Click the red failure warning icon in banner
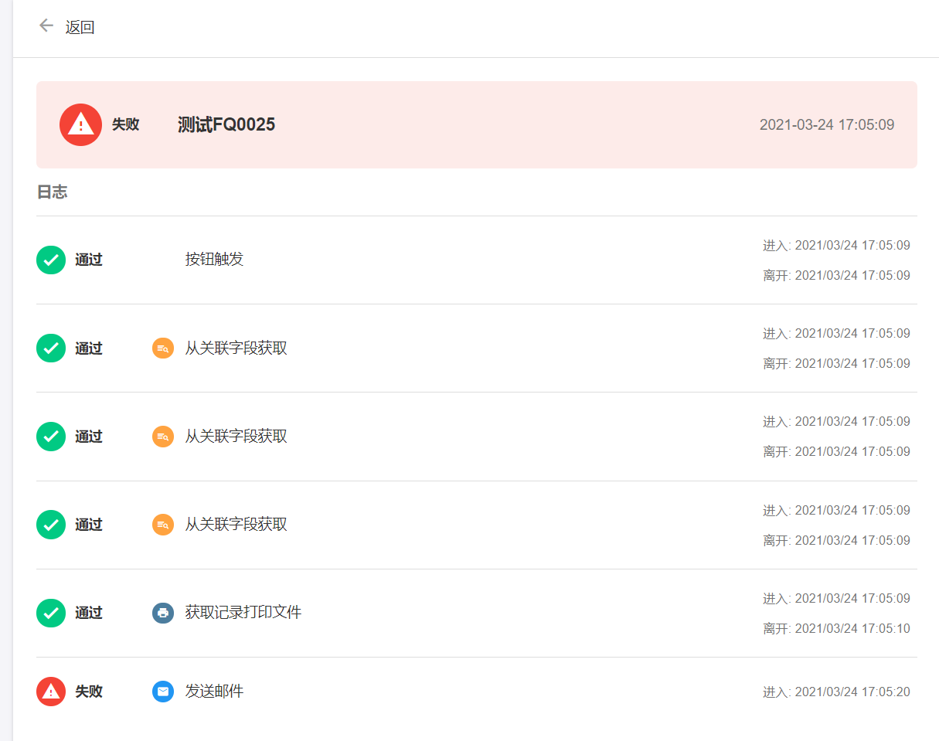This screenshot has height=741, width=939. [80, 124]
